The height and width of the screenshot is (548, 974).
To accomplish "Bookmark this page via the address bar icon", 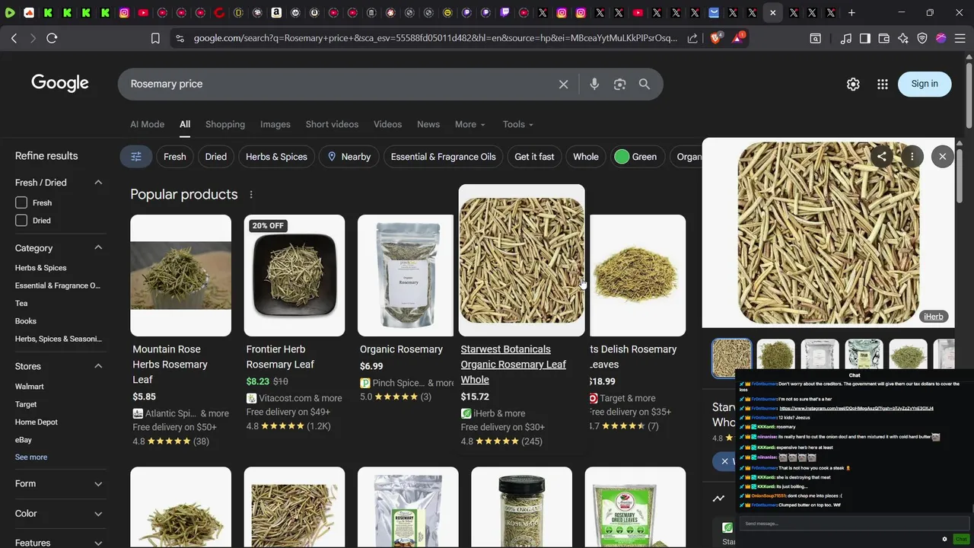I will (155, 38).
